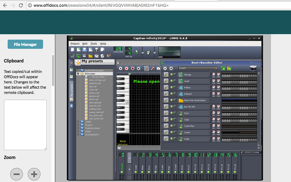Select the toy_piano.xpf preset
The width and height of the screenshot is (291, 182).
click(x=95, y=115)
